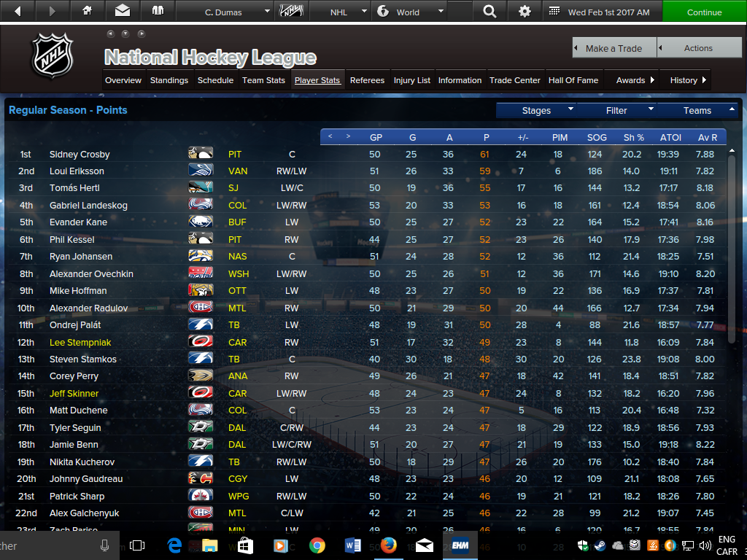The image size is (747, 560).
Task: Click the player list vertical scrollbar thumb
Action: click(x=732, y=249)
